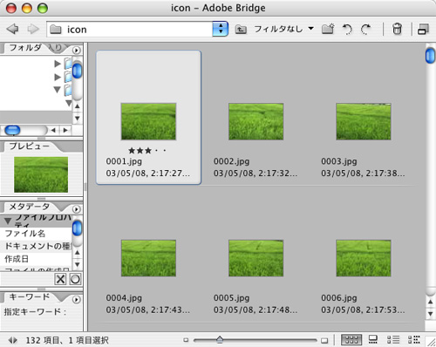Rotate image clockwise icon
The image size is (436, 347).
(x=365, y=29)
